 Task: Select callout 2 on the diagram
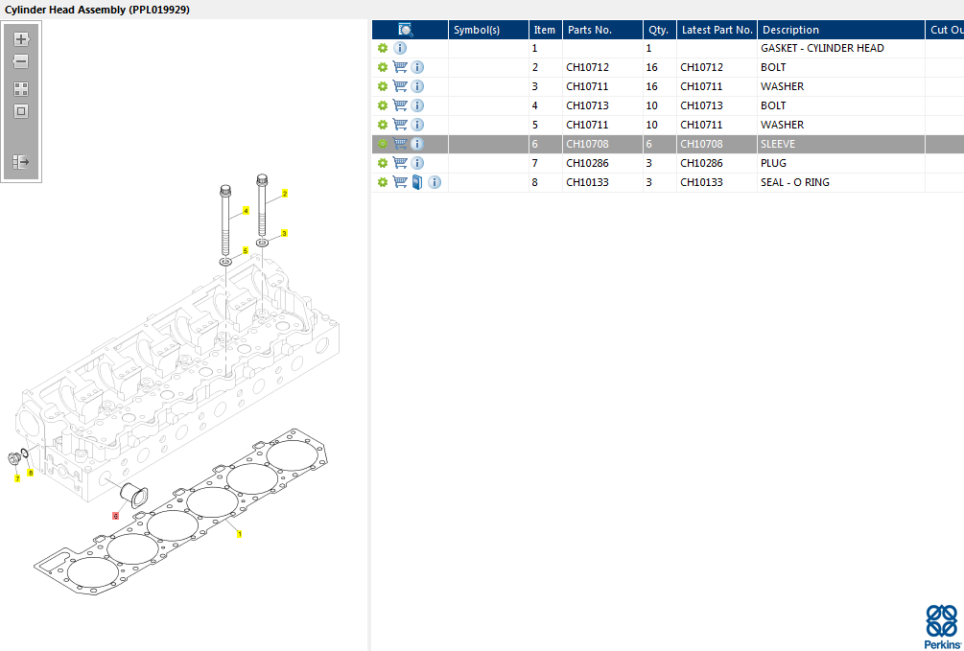(x=285, y=194)
